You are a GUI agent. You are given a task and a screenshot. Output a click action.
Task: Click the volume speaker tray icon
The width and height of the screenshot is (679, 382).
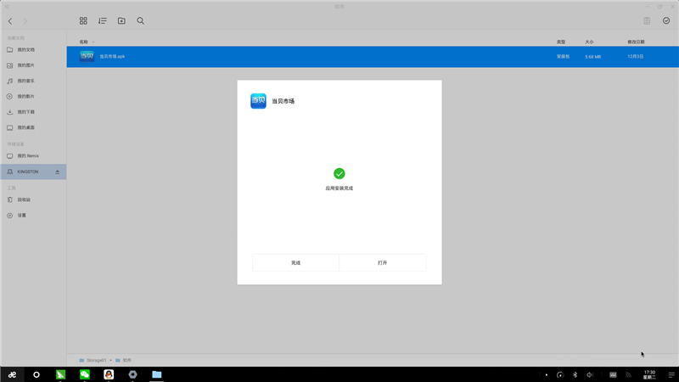pyautogui.click(x=590, y=375)
